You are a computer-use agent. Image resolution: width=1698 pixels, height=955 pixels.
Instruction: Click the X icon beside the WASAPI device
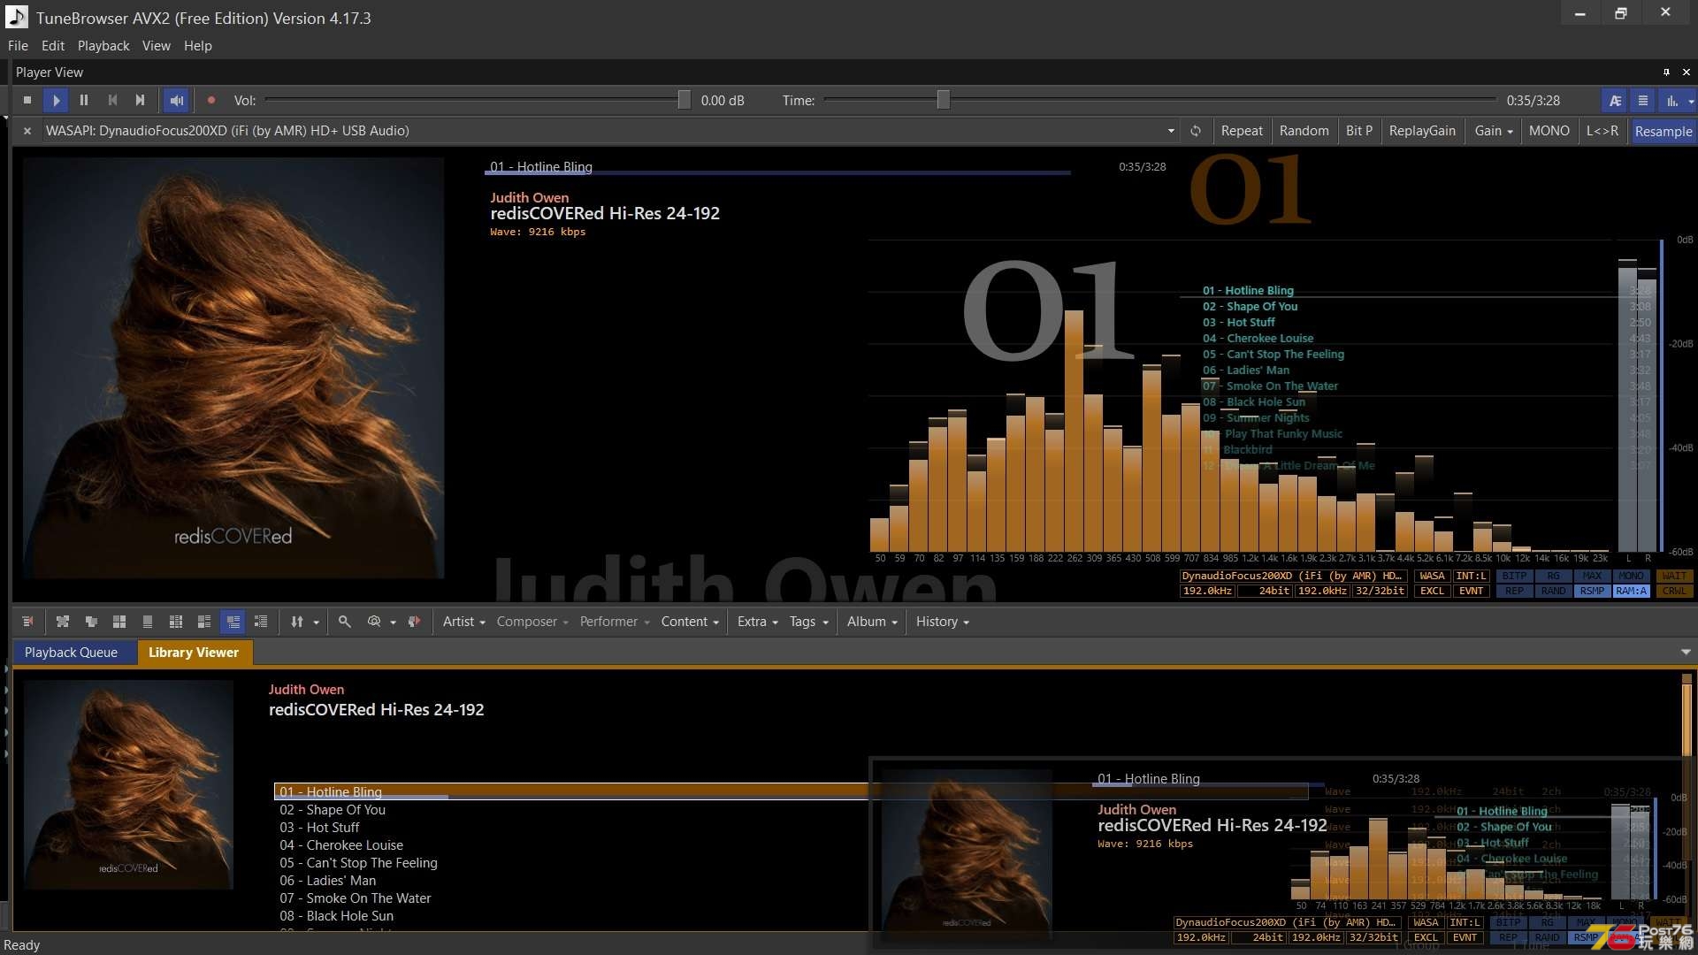coord(27,131)
